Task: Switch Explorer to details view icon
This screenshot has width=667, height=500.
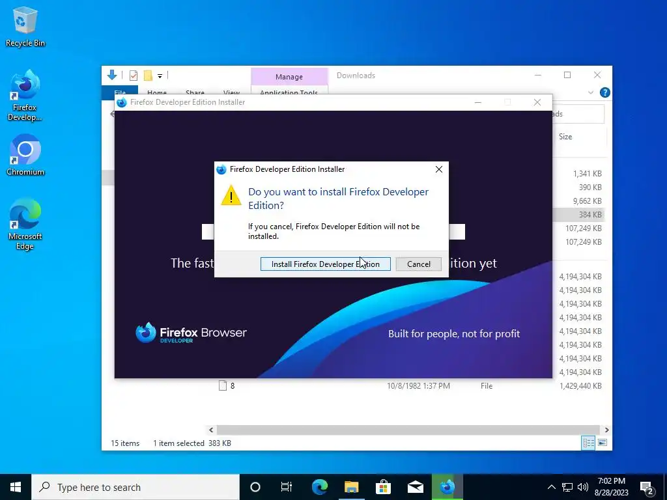Action: coord(589,443)
